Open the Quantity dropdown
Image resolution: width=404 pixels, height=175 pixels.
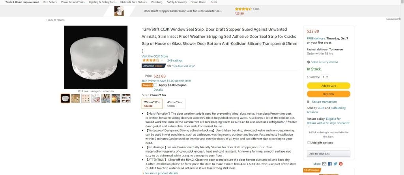coord(325,77)
